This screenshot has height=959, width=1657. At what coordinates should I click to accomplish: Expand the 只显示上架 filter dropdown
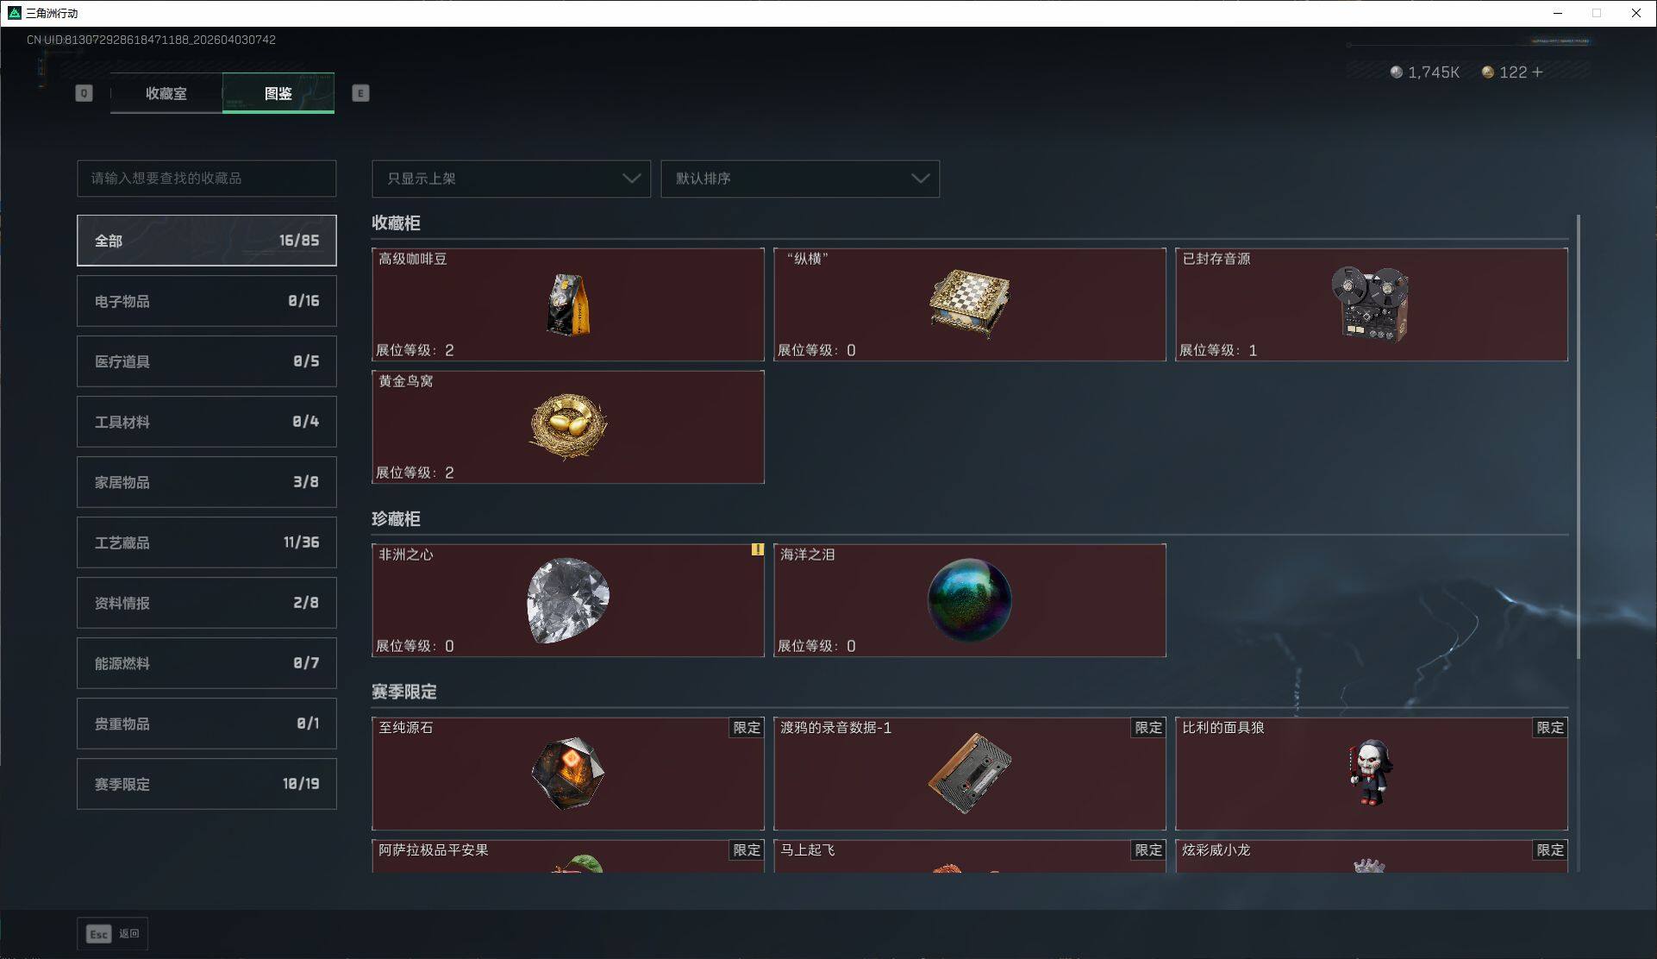coord(511,179)
